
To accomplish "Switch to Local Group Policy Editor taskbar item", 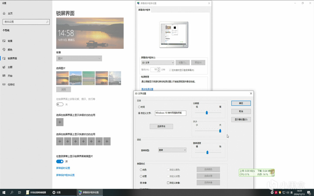I will [x=36, y=193].
